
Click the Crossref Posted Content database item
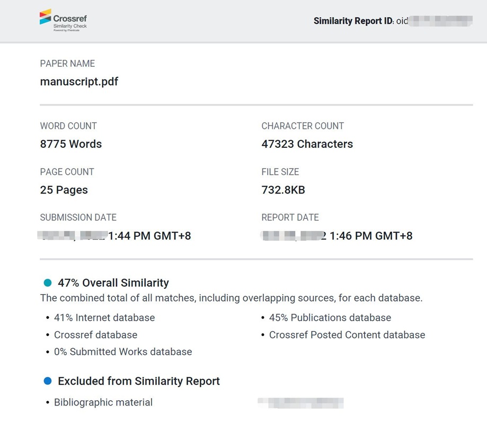[x=347, y=334]
